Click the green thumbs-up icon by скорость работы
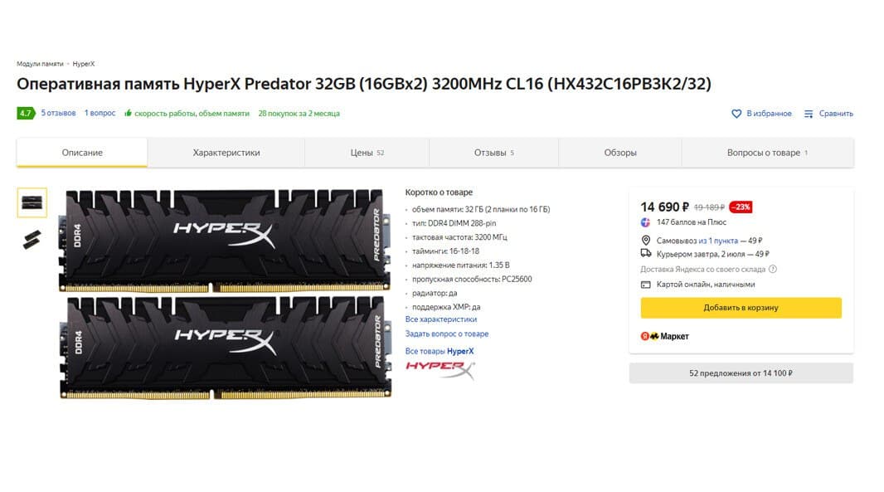The height and width of the screenshot is (492, 884). pos(128,113)
